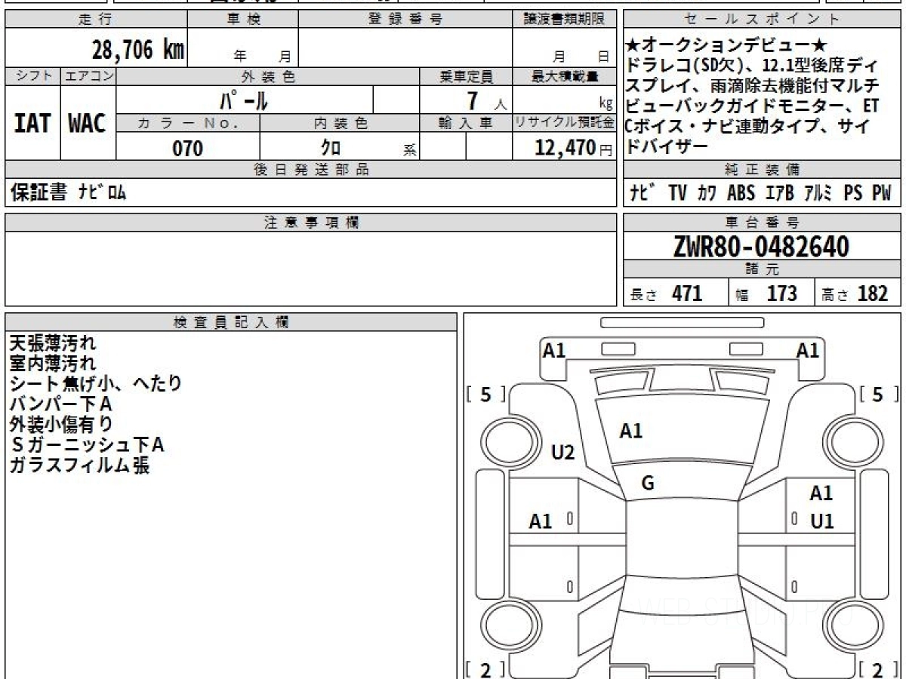The width and height of the screenshot is (906, 679).
Task: Select the シート焦げ小、へたり note
Action: coord(96,384)
